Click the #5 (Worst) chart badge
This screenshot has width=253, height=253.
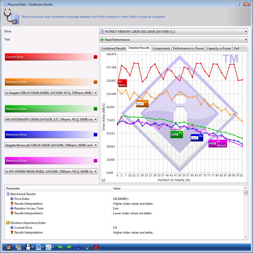(x=218, y=143)
